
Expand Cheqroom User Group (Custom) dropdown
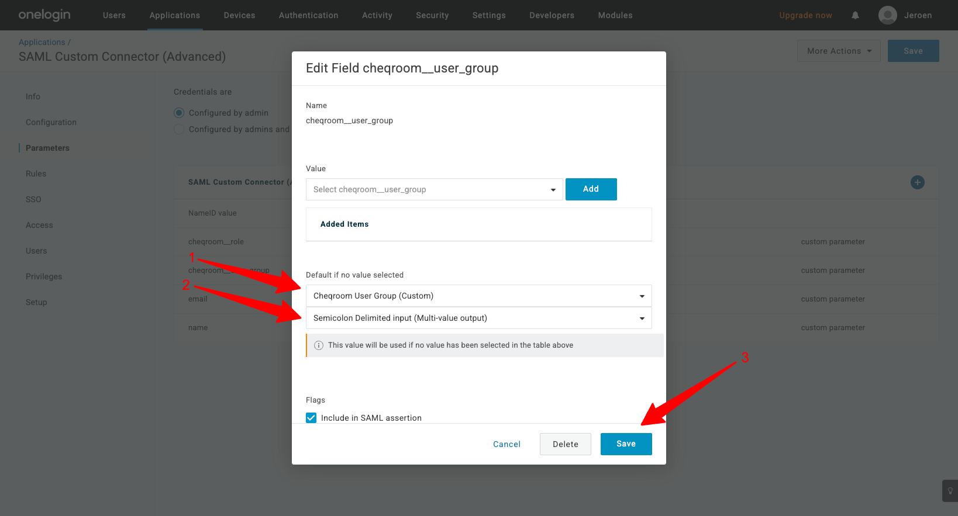click(478, 296)
